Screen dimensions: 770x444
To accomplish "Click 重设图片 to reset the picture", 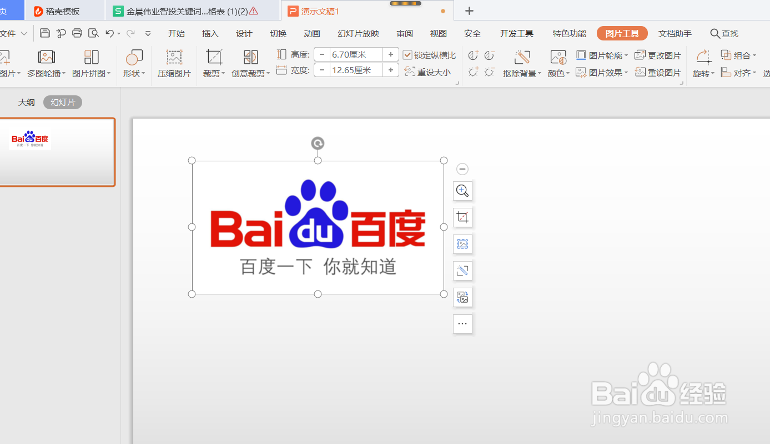I will [658, 72].
